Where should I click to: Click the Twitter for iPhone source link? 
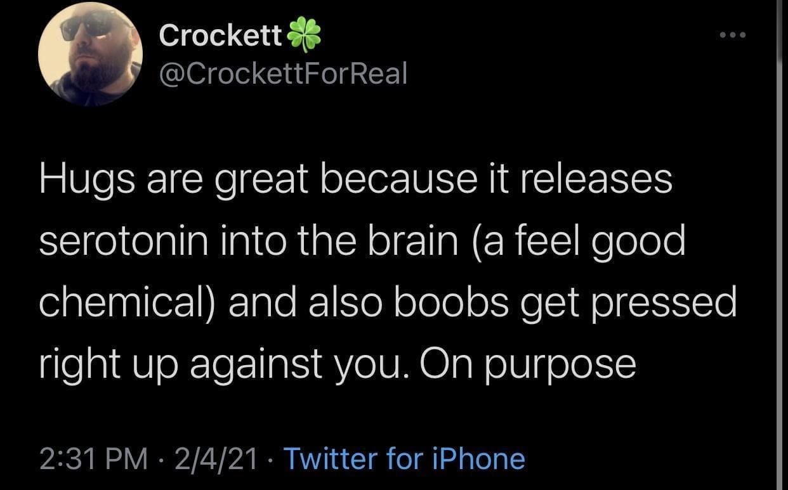pyautogui.click(x=404, y=458)
